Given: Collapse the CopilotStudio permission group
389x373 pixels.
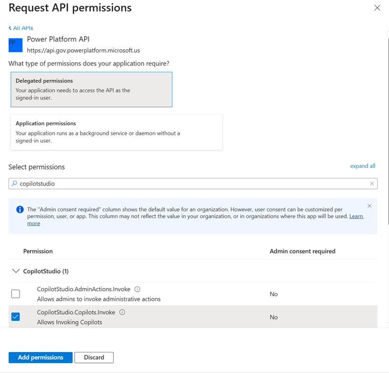Looking at the screenshot, I should tap(16, 271).
